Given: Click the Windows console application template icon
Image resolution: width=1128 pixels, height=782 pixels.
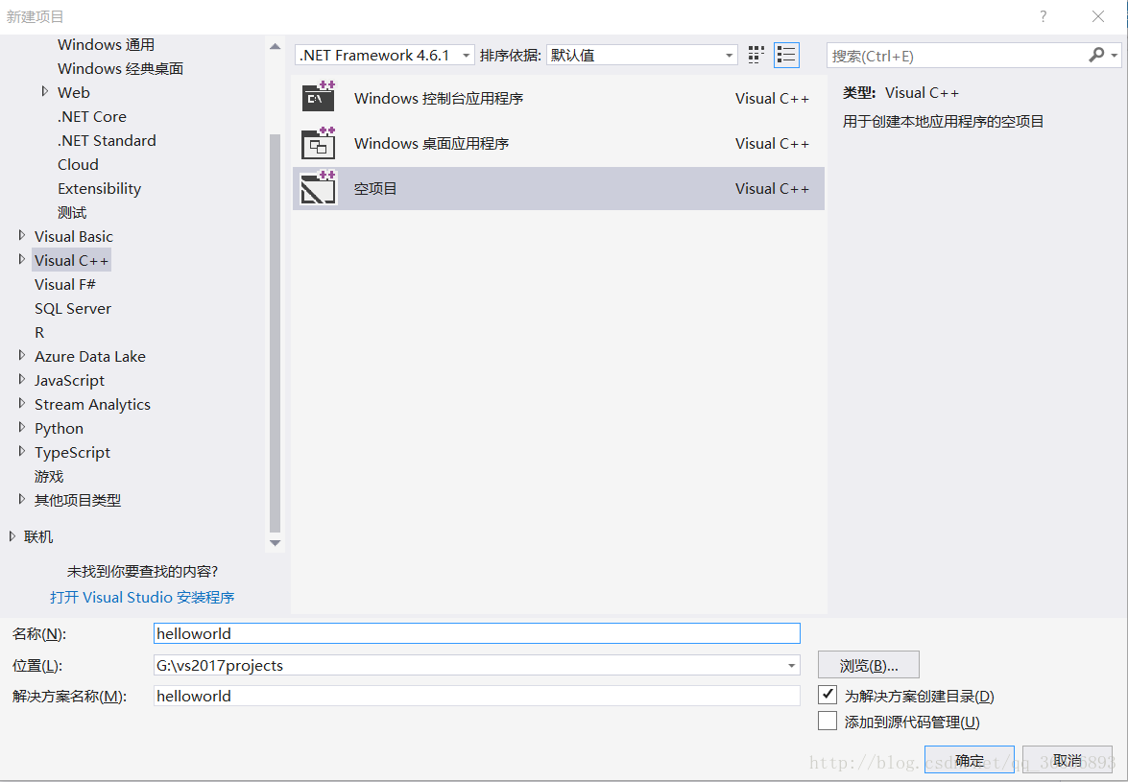Looking at the screenshot, I should point(319,97).
